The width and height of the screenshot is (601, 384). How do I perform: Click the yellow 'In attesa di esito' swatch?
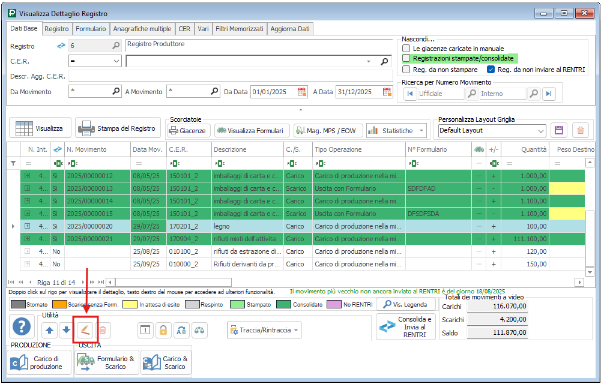tap(130, 304)
